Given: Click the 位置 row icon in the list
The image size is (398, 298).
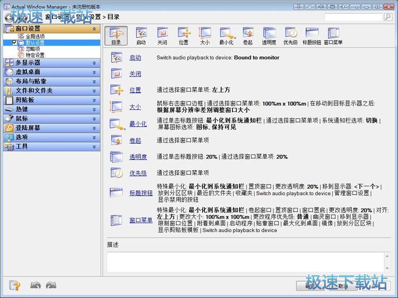Looking at the screenshot, I should tap(117, 90).
